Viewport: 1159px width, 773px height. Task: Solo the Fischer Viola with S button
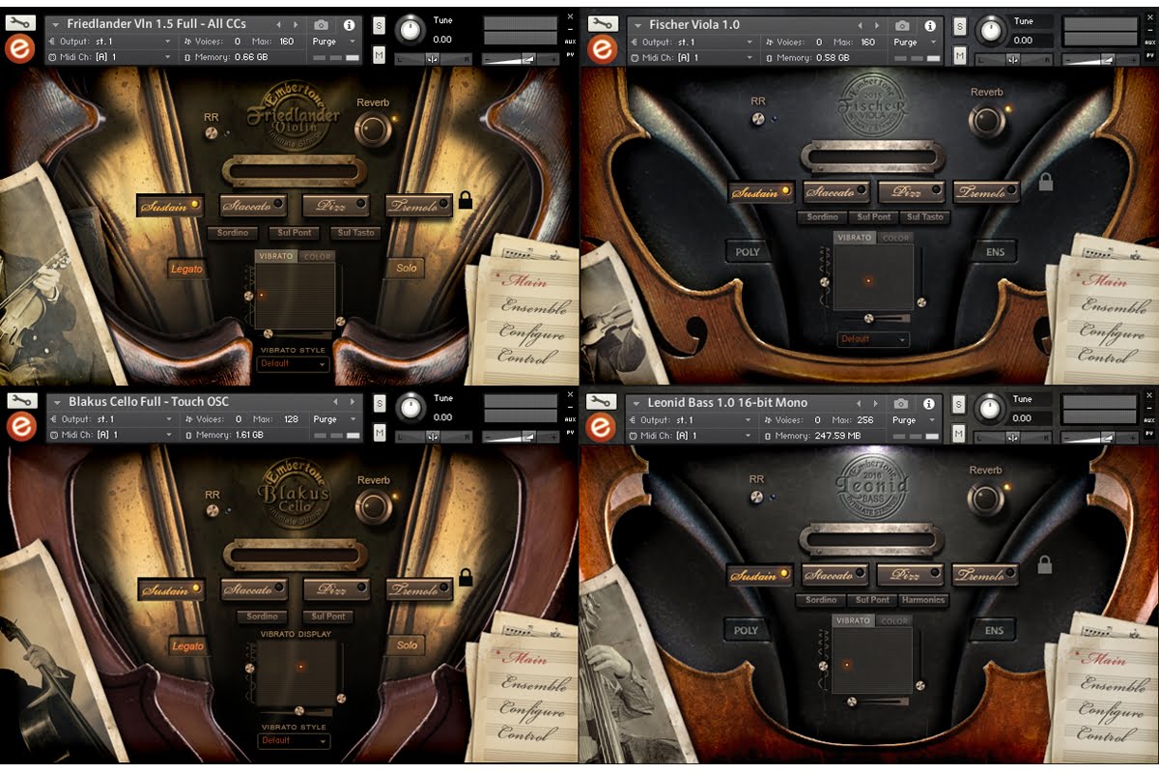tap(959, 26)
